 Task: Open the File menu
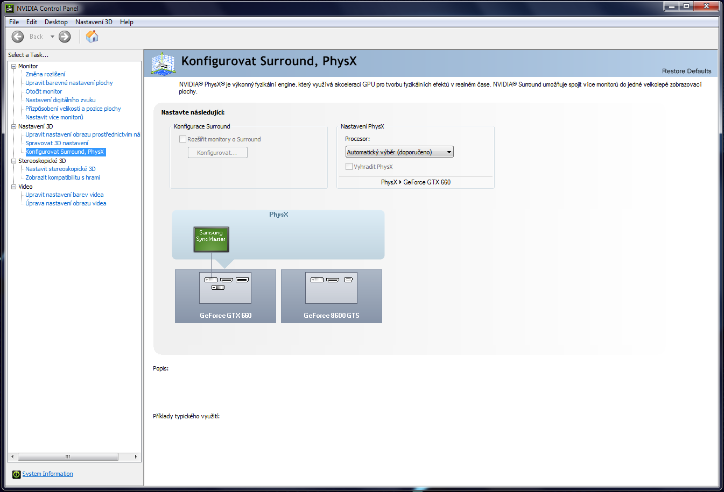(x=14, y=22)
